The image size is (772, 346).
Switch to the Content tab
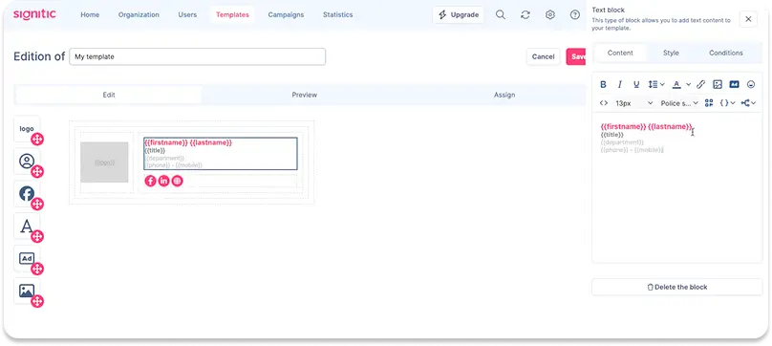point(620,53)
